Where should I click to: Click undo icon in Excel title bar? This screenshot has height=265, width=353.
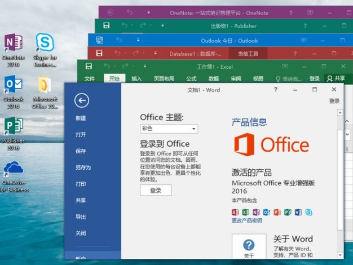pos(107,66)
